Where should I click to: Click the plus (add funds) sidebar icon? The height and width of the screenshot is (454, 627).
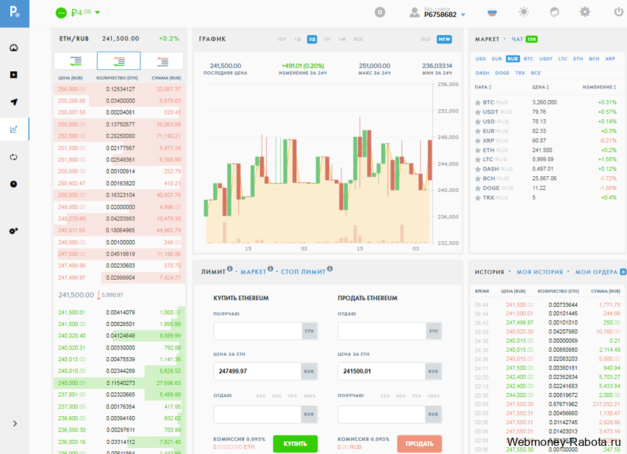point(14,75)
